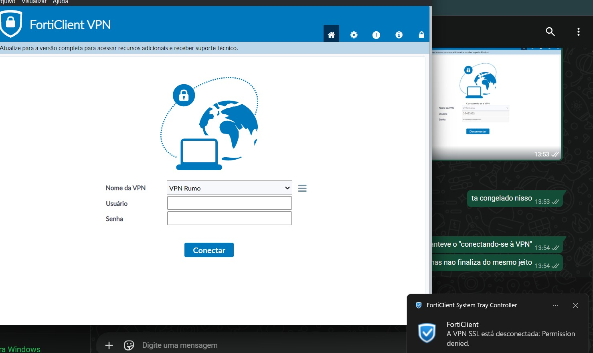Open the three-dot menu in WhatsApp chat

click(x=578, y=32)
